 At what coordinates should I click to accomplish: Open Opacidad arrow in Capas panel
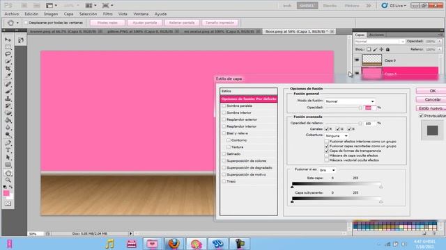coord(439,42)
